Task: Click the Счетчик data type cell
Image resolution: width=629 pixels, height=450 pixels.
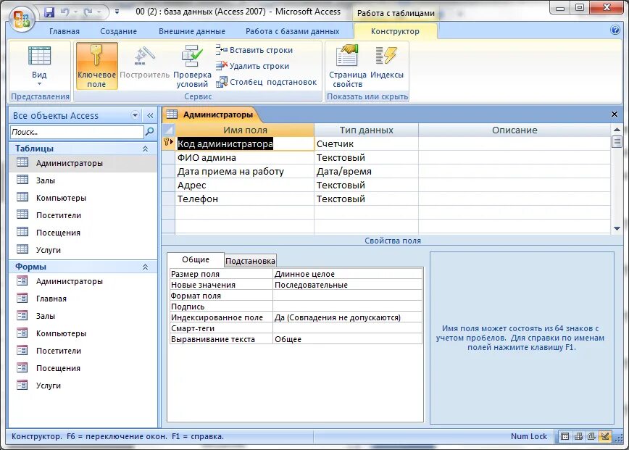Action: coord(366,144)
